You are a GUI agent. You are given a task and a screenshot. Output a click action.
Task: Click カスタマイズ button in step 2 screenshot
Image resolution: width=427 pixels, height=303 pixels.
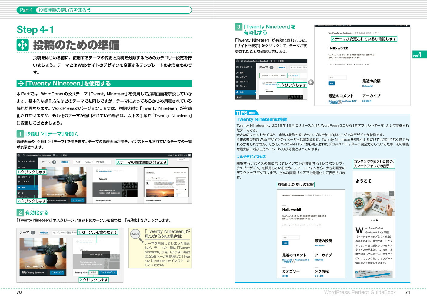[57, 272]
